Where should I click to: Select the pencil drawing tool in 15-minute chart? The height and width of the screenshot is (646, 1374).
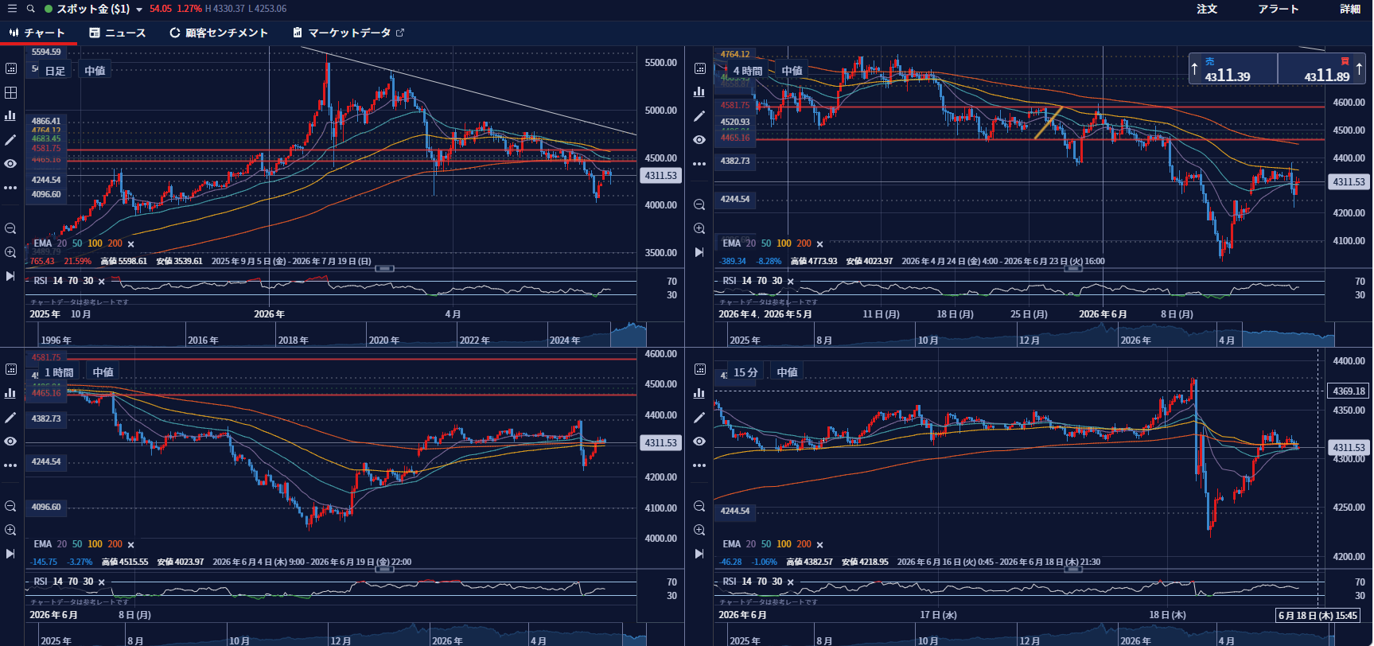[x=699, y=418]
